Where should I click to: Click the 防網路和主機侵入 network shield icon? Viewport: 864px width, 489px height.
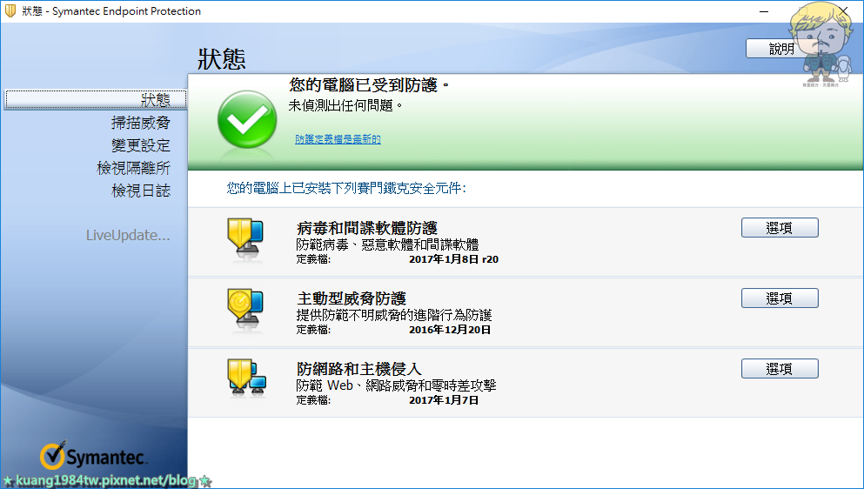tap(247, 378)
